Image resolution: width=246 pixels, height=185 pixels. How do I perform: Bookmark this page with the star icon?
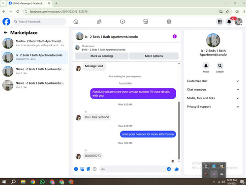click(227, 11)
